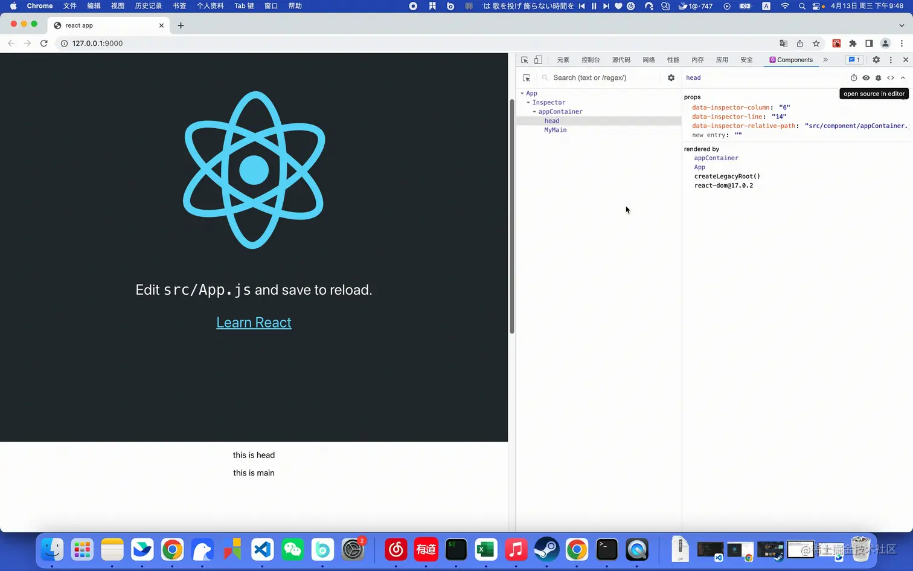Bookmark the page with the star icon
This screenshot has height=571, width=913.
(x=816, y=43)
